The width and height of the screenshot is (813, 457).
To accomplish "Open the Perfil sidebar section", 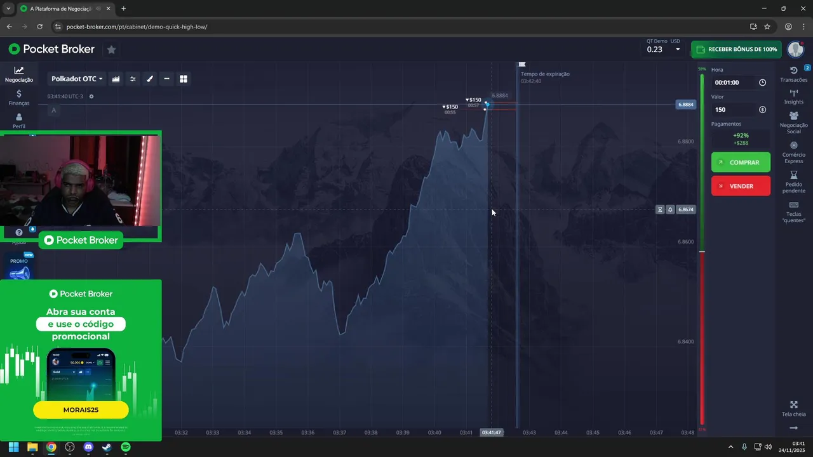I will coord(19,121).
